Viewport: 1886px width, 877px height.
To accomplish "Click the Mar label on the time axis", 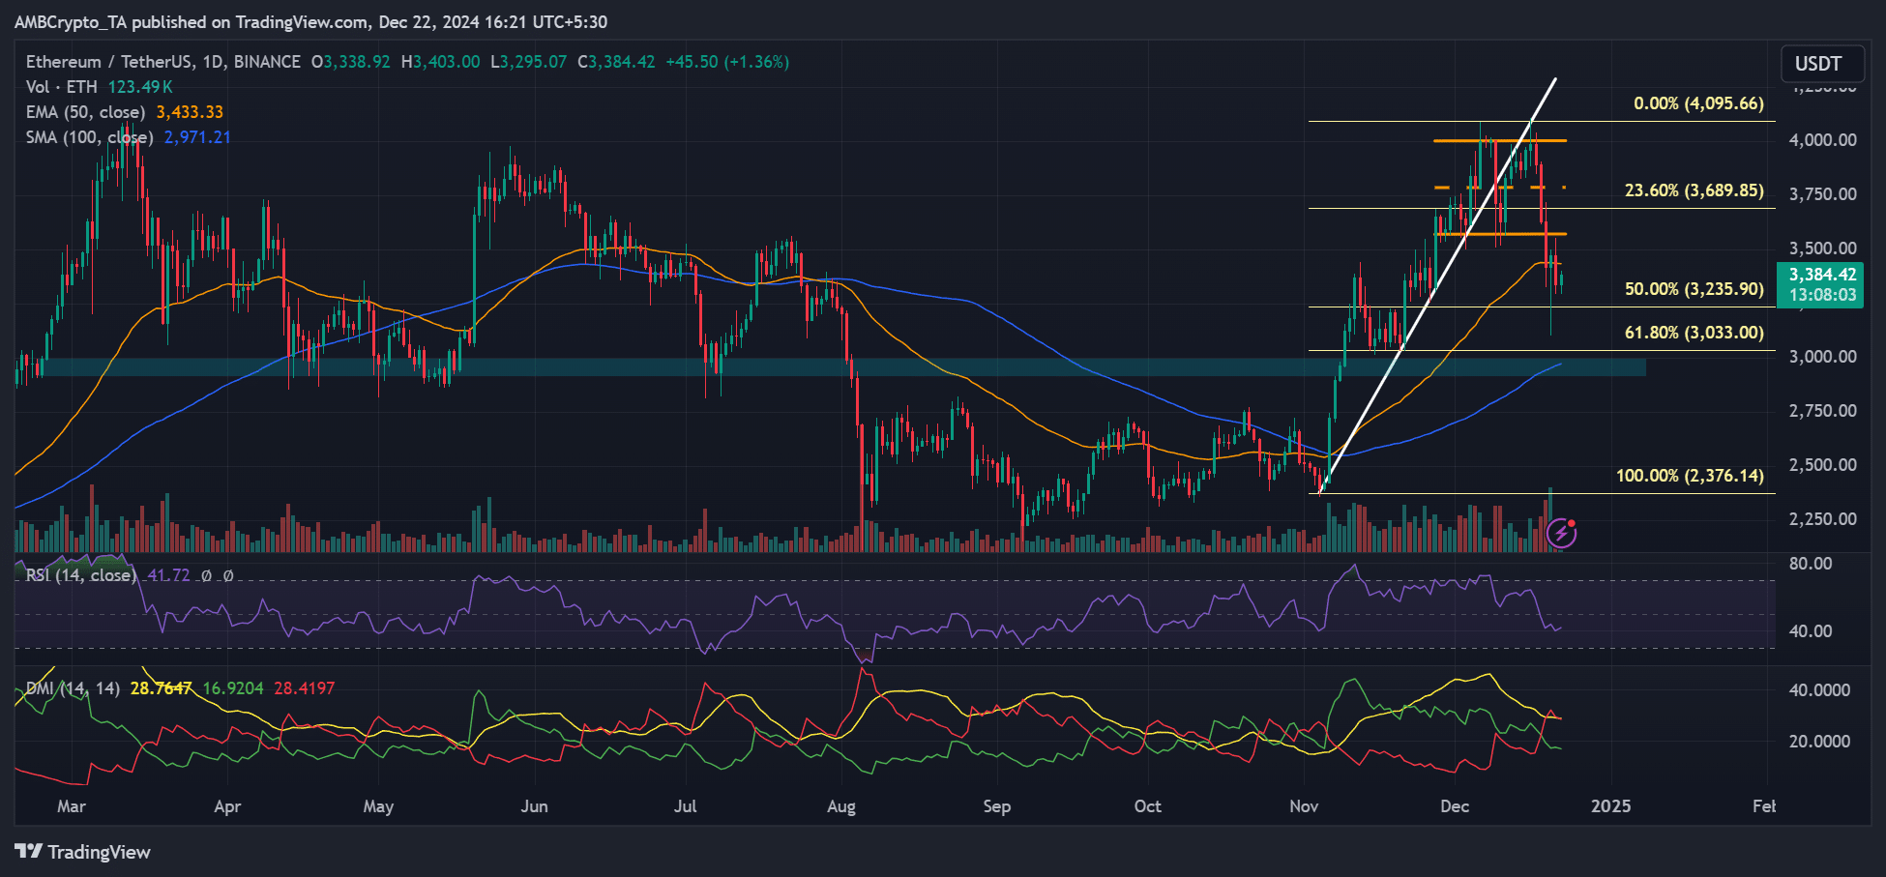I will point(72,806).
